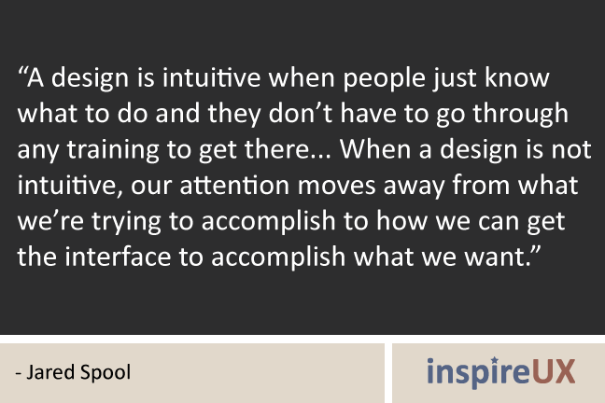This screenshot has width=605, height=403.
Task: Click the line starting "what to do"
Action: click(x=291, y=115)
